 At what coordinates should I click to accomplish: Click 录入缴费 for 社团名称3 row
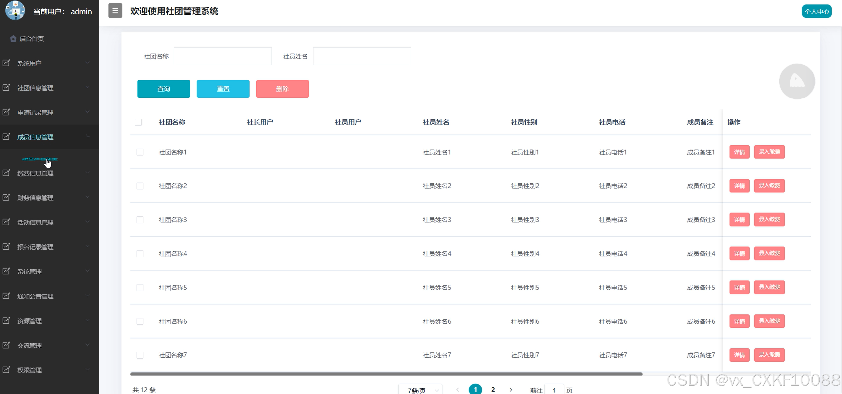[x=769, y=219]
